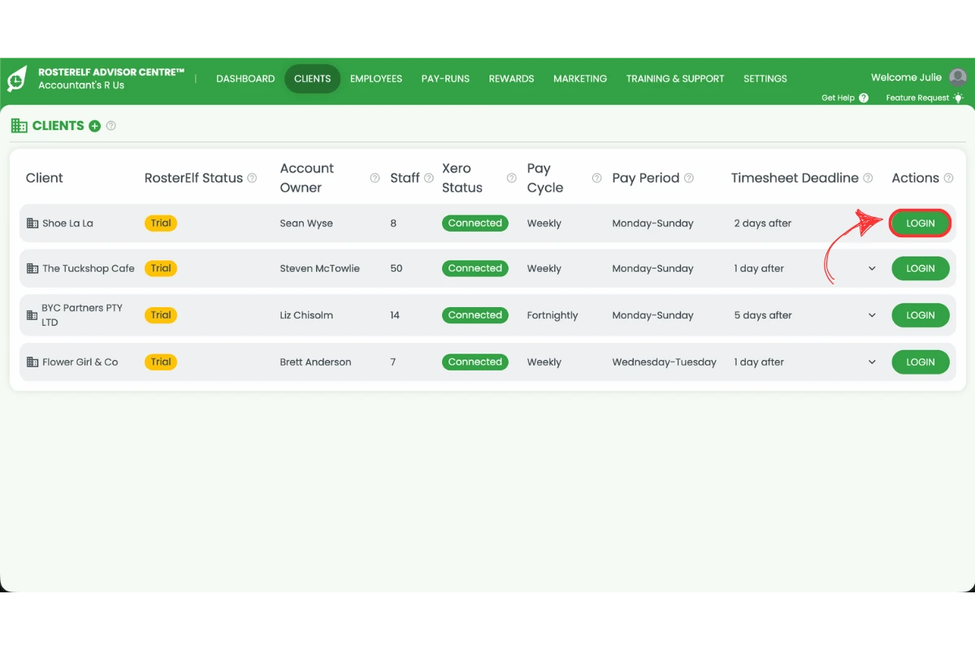Click help icon next to Account Owner

pyautogui.click(x=375, y=178)
